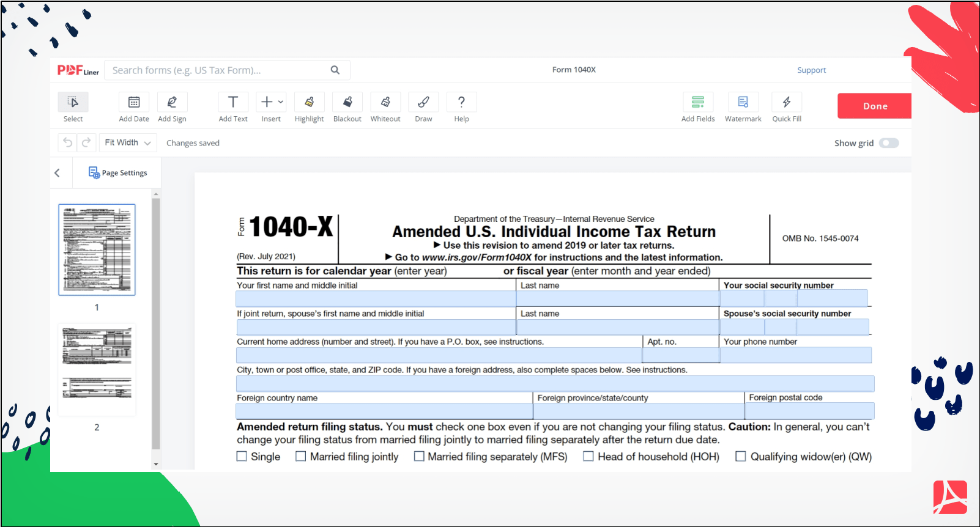980x527 pixels.
Task: Click the thumbnail panel scrollbar
Action: 155,324
